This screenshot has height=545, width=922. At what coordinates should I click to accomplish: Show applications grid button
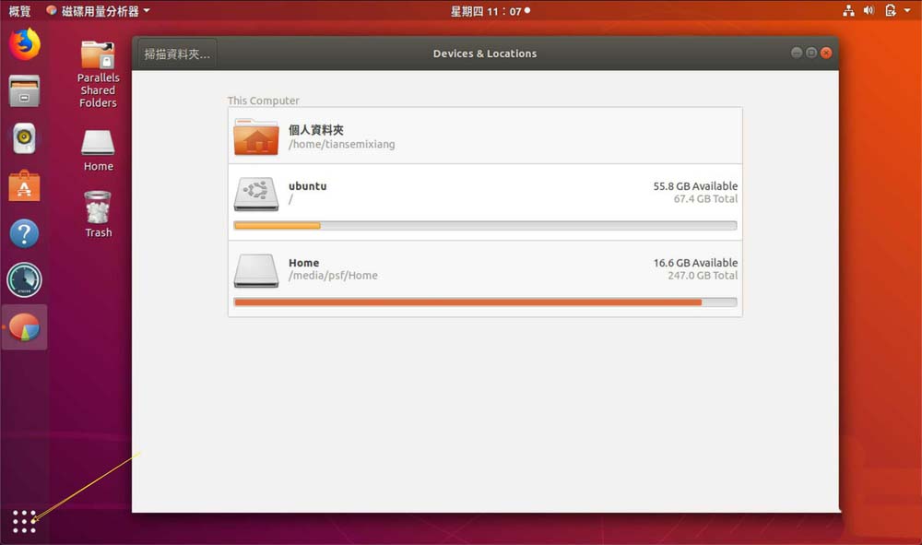click(x=24, y=521)
